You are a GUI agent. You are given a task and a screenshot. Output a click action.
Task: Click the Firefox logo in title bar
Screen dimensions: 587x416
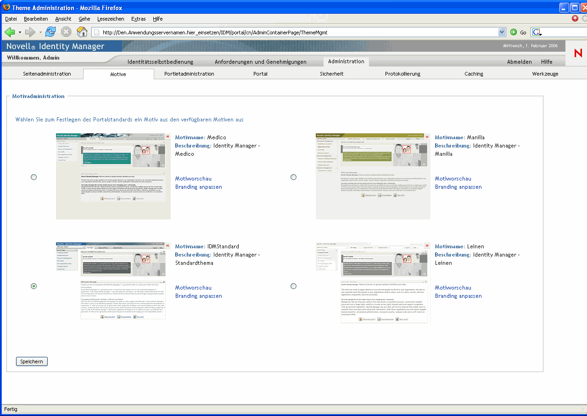(x=6, y=7)
